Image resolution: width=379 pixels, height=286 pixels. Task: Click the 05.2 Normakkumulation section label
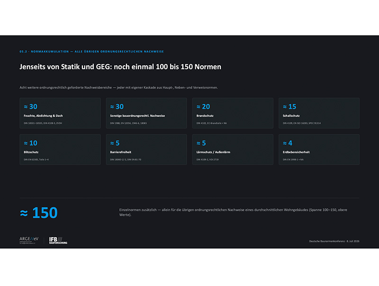[x=91, y=52]
